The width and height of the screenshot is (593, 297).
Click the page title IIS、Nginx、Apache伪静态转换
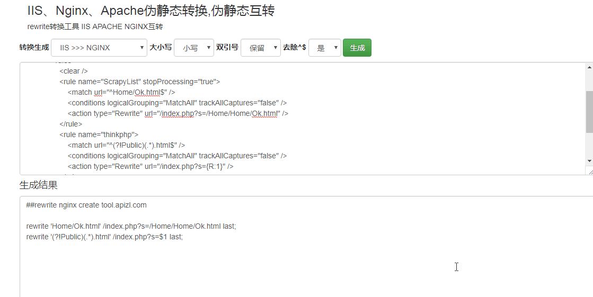pyautogui.click(x=151, y=11)
